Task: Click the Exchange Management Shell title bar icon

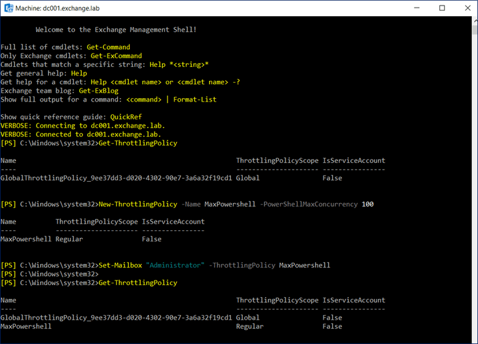Action: (x=10, y=8)
